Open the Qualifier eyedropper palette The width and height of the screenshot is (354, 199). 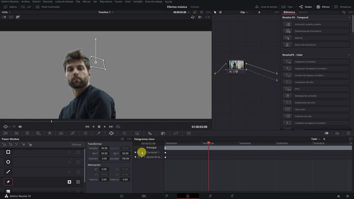98,133
